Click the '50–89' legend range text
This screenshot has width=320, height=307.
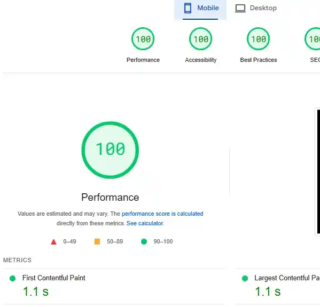pos(115,241)
